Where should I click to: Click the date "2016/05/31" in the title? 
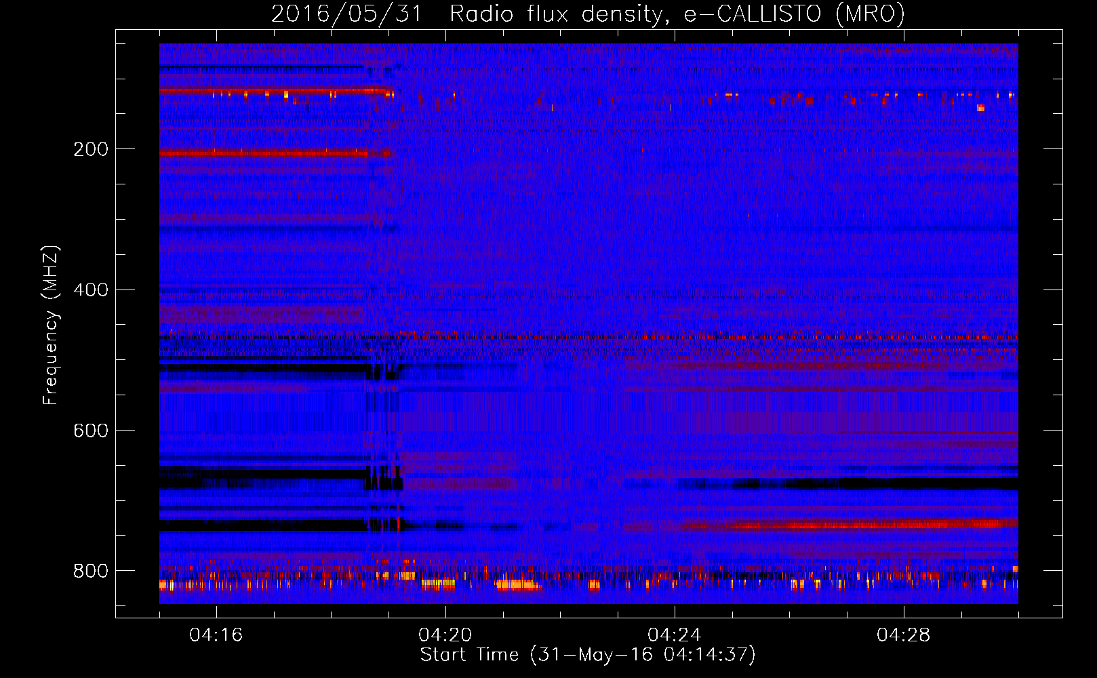[x=346, y=14]
